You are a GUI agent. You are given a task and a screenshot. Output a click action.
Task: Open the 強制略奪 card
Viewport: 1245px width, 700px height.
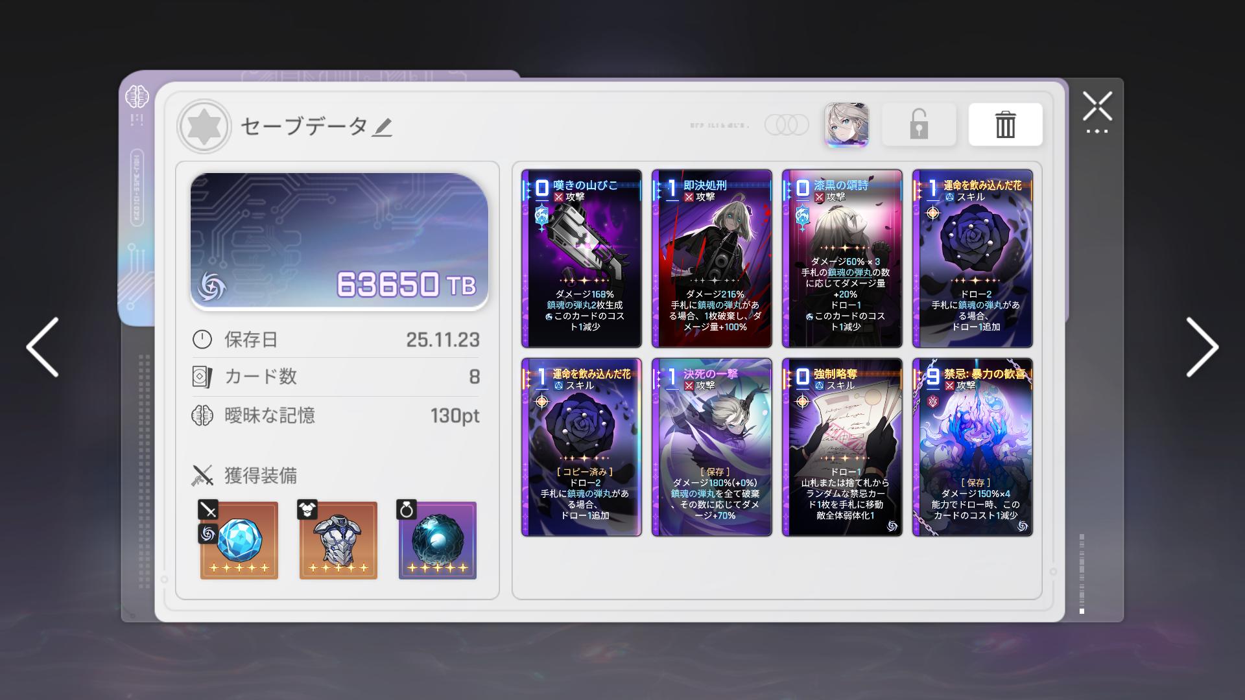pos(842,447)
